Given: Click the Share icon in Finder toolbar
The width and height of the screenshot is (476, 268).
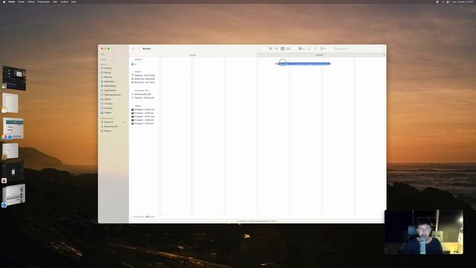Looking at the screenshot, I should coord(309,48).
